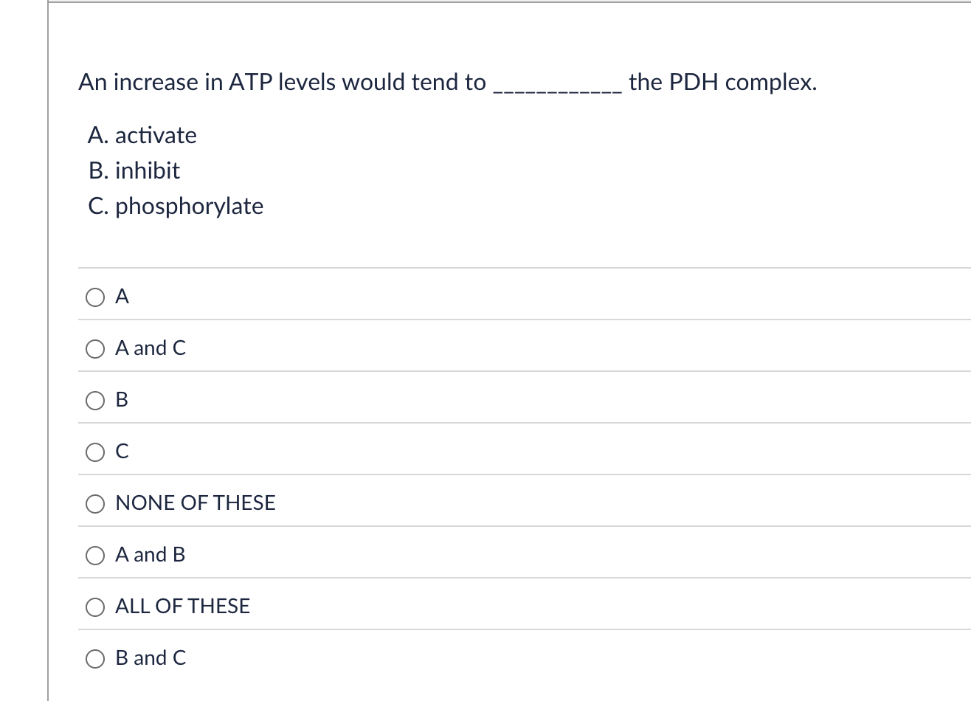Click the "B. inhibit" answer choice text

click(x=134, y=170)
